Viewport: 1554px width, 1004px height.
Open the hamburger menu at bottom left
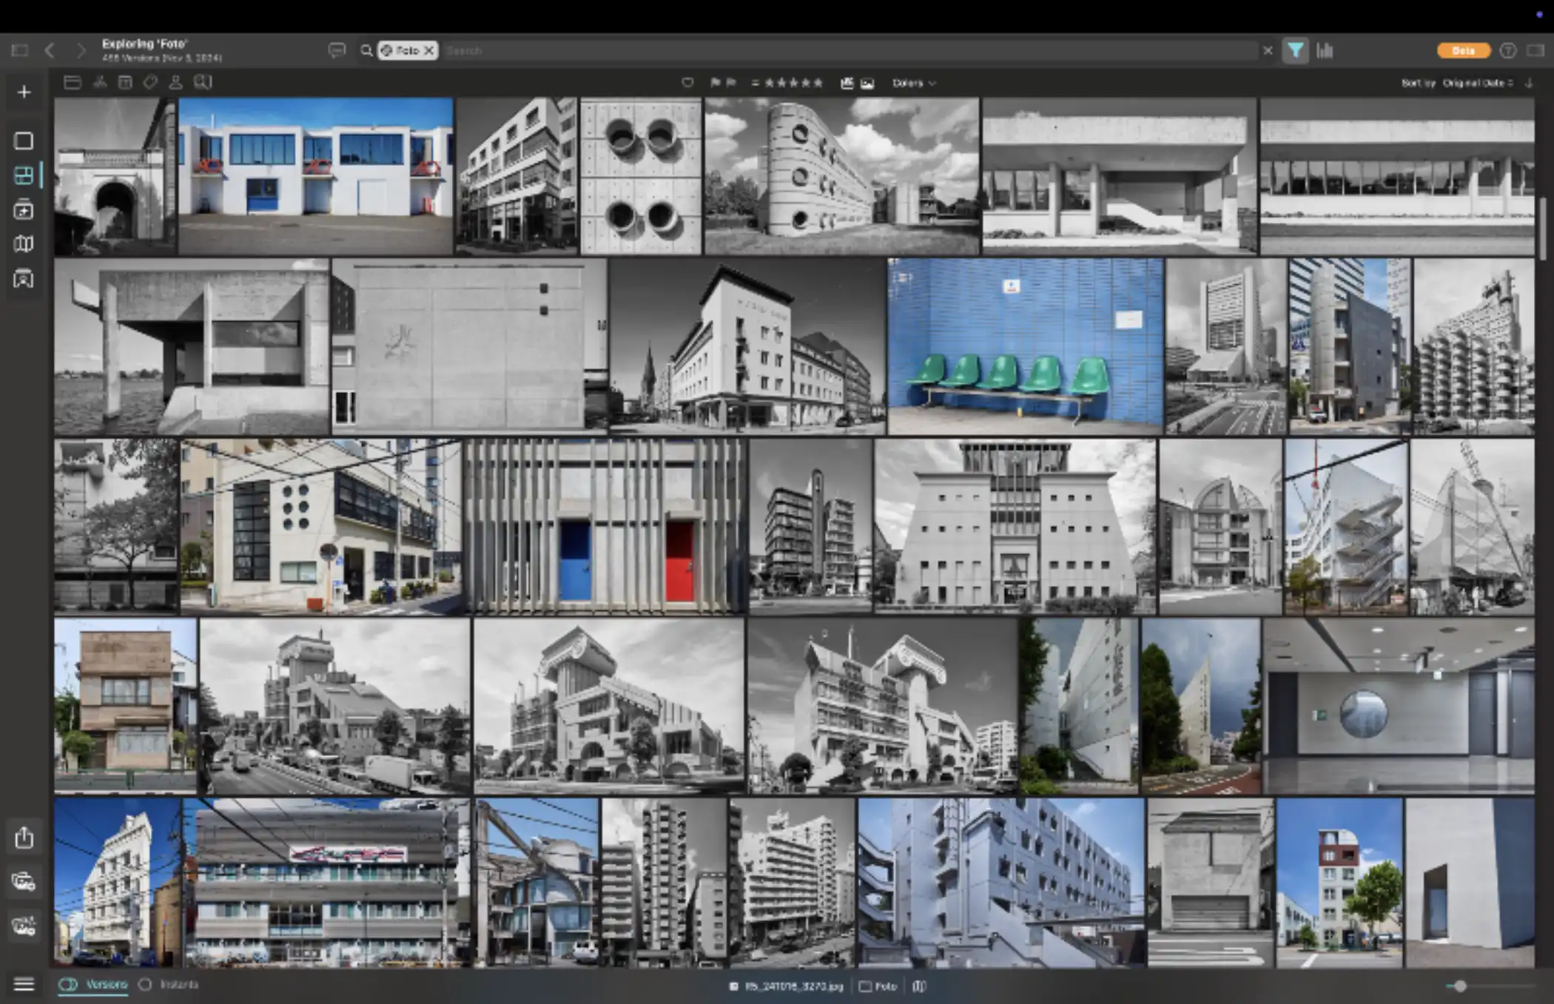point(24,984)
